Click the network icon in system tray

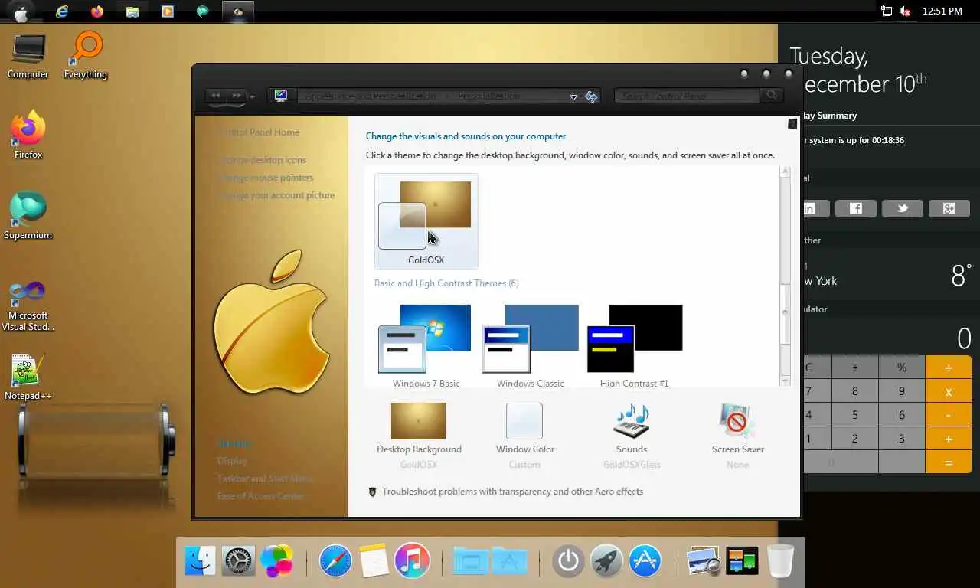tap(887, 11)
